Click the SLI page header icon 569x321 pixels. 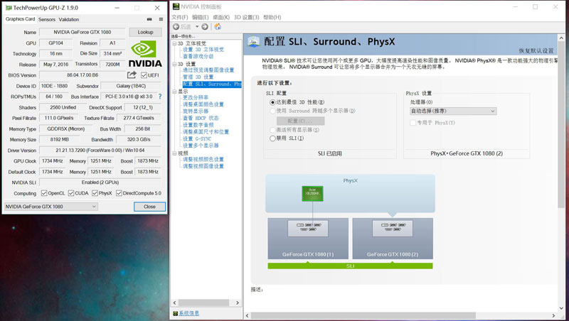pos(254,42)
